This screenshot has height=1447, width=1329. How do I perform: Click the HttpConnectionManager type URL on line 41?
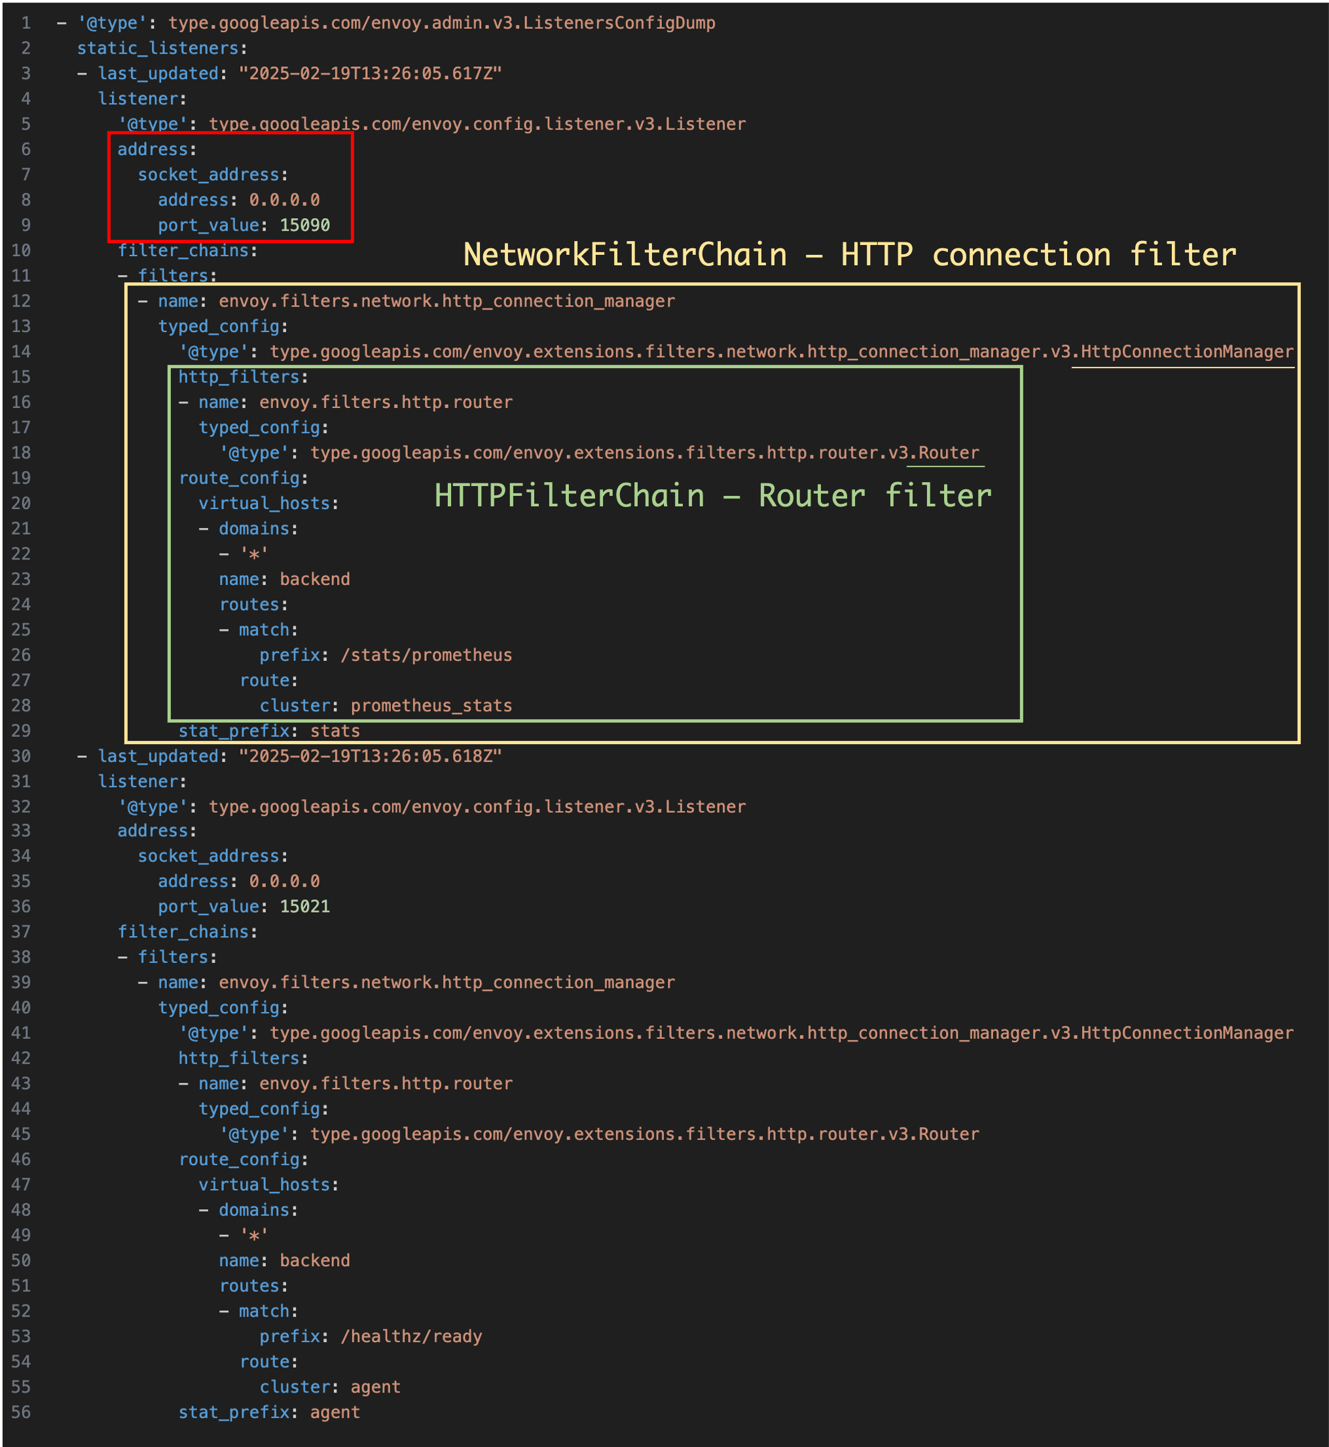[782, 1033]
